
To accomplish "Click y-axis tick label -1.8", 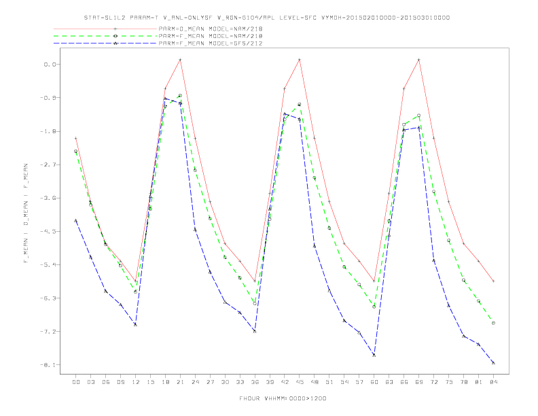I will click(x=47, y=131).
